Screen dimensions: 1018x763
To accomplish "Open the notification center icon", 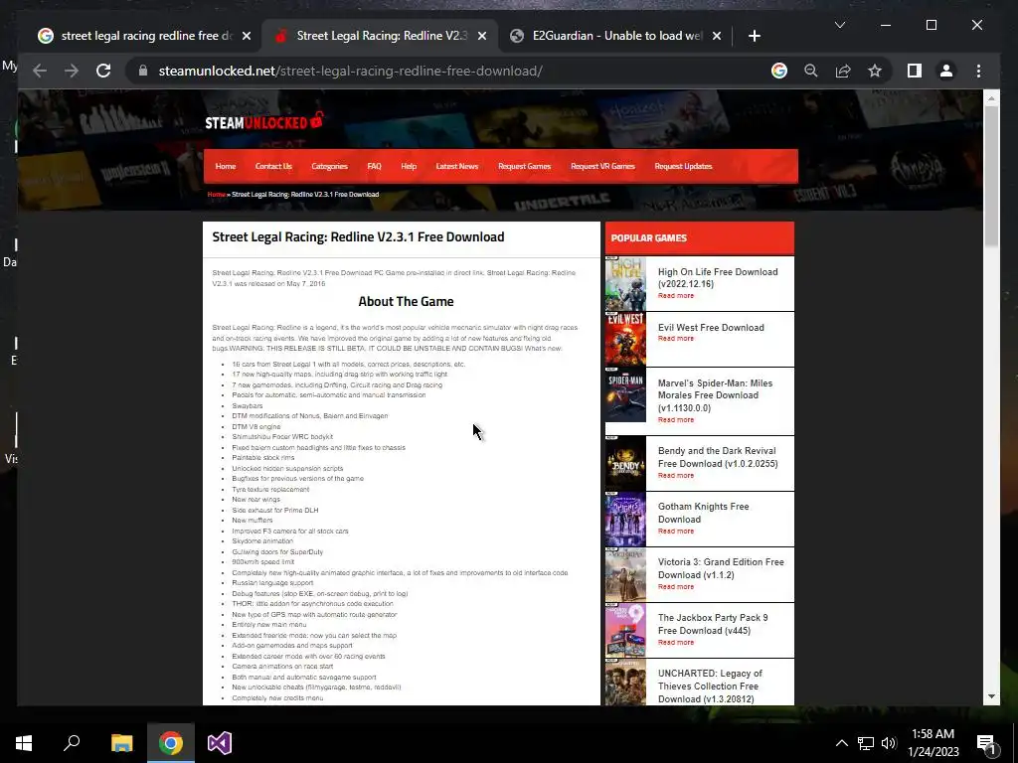I will [985, 743].
